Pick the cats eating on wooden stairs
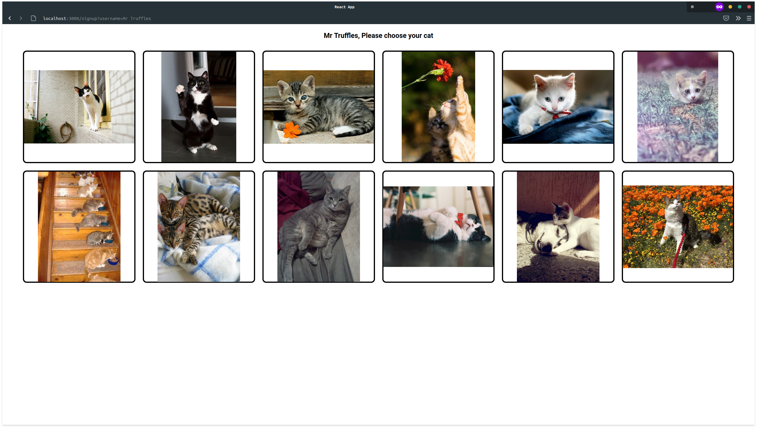The image size is (757, 428). [x=79, y=227]
